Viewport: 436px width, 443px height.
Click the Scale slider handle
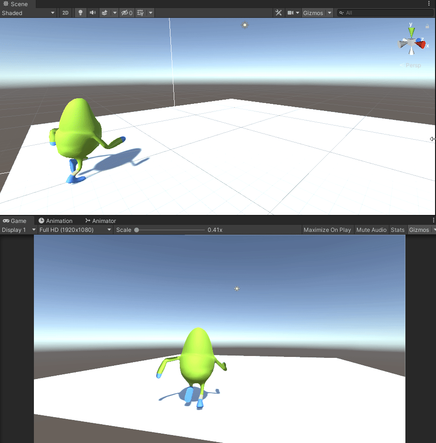click(137, 230)
